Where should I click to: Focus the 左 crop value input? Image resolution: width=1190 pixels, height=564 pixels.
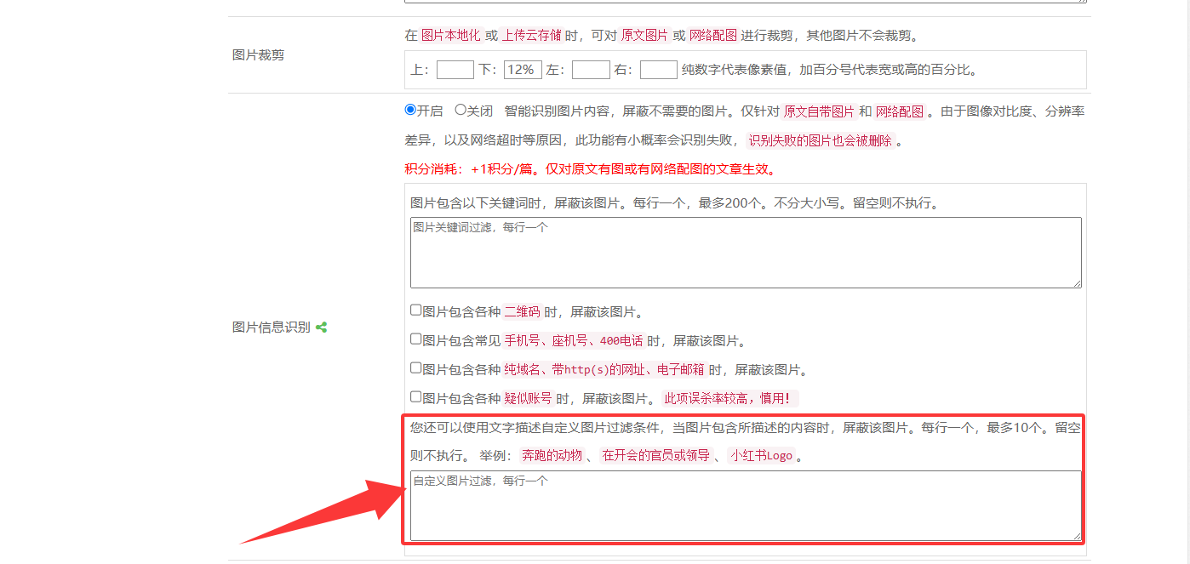click(591, 70)
